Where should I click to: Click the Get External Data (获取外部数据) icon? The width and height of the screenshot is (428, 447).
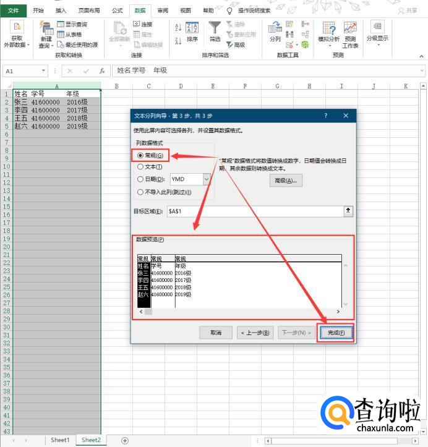coord(17,31)
